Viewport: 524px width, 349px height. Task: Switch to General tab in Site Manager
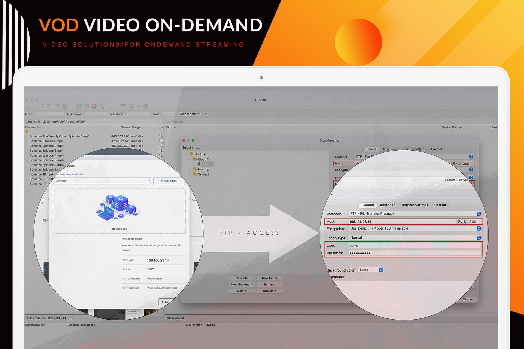click(372, 149)
